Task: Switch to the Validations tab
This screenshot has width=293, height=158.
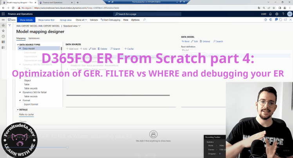Action: pyautogui.click(x=34, y=38)
